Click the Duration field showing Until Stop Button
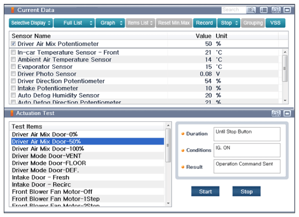 pyautogui.click(x=247, y=134)
